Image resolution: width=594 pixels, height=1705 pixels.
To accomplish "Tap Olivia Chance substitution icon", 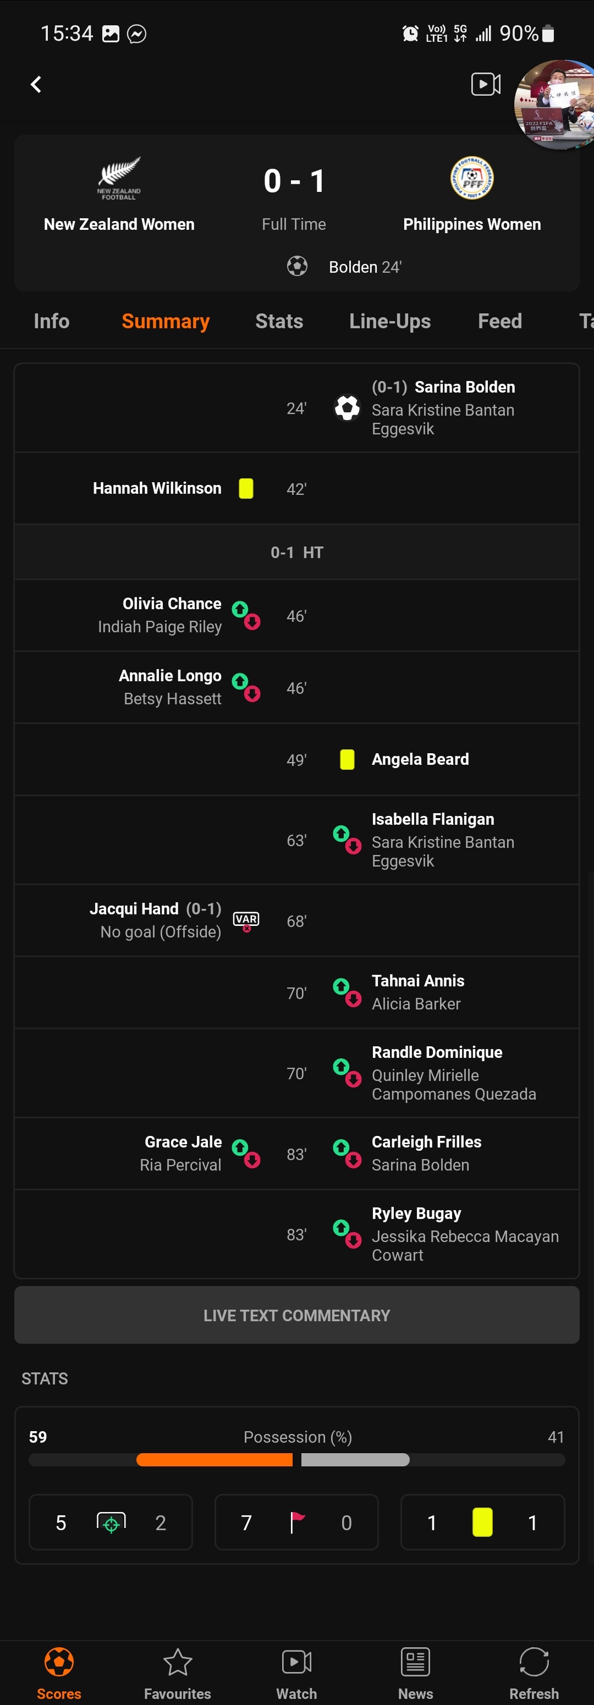I will tap(246, 615).
